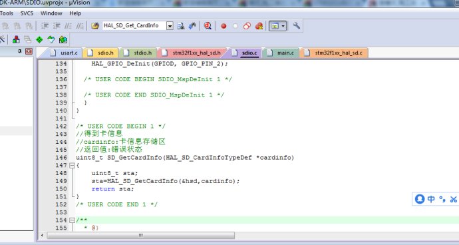Click the horizontal scrollbar thumb

click(x=141, y=235)
